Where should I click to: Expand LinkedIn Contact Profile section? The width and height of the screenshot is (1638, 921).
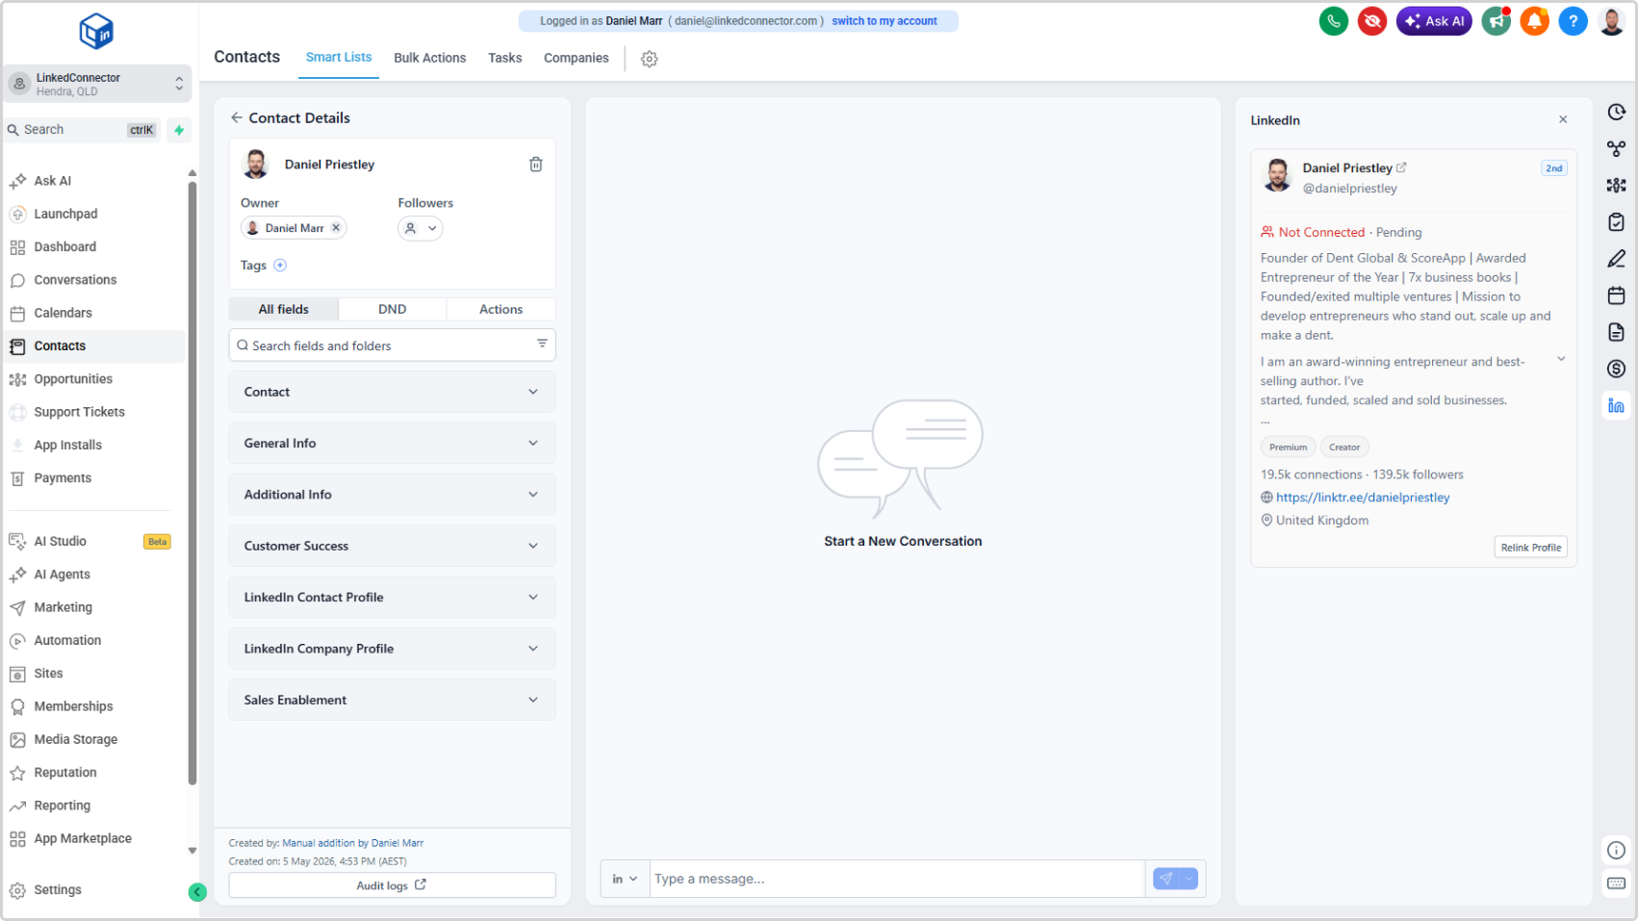coord(392,597)
